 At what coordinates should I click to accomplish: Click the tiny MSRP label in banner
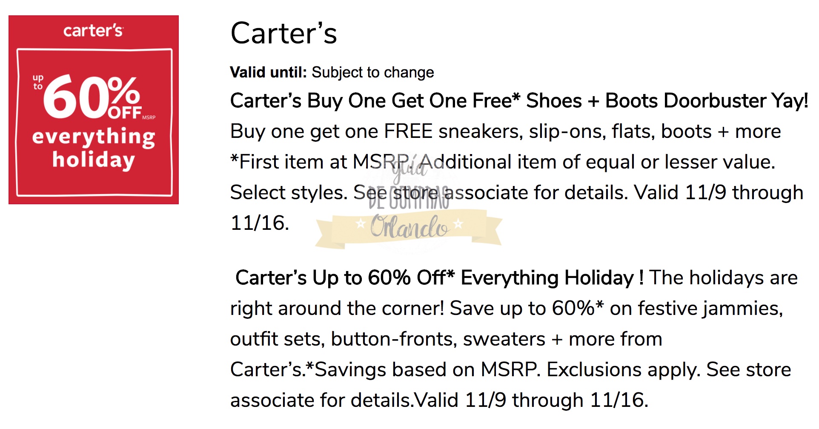click(149, 117)
